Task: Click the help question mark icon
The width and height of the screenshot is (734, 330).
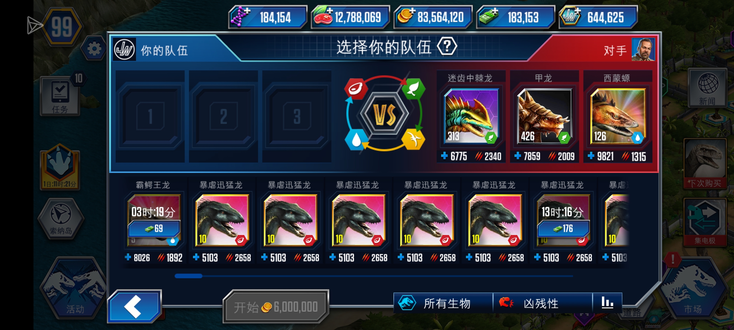Action: (x=447, y=47)
